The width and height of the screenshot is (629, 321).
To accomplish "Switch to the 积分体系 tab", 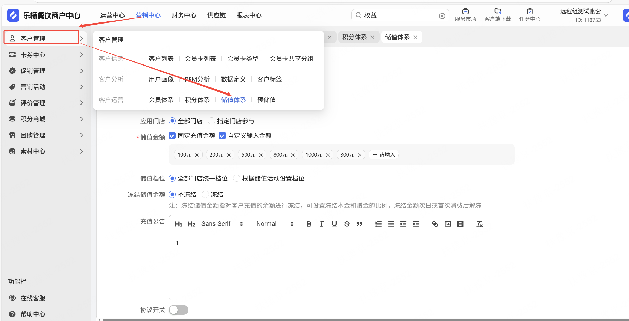I will point(354,37).
